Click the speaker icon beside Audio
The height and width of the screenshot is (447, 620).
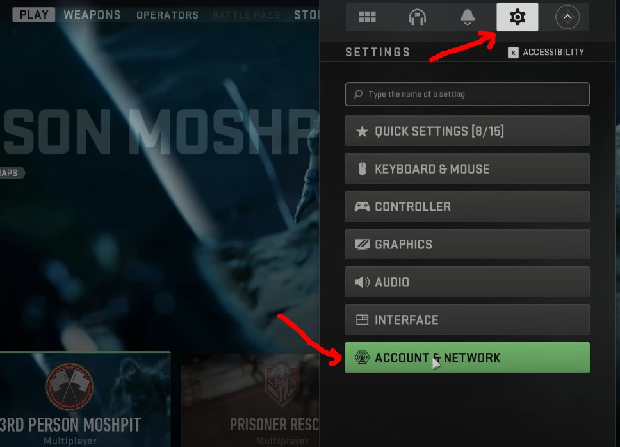(x=362, y=282)
